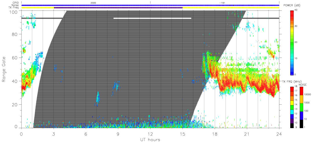The width and height of the screenshot is (314, 145).
Task: Click the TX Freq row label
Action: (14, 8)
